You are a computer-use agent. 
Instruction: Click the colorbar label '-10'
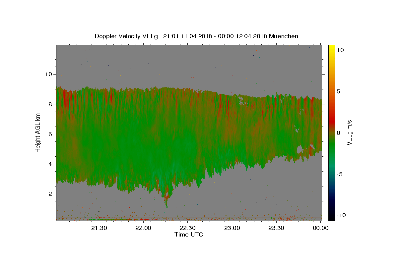[341, 215]
